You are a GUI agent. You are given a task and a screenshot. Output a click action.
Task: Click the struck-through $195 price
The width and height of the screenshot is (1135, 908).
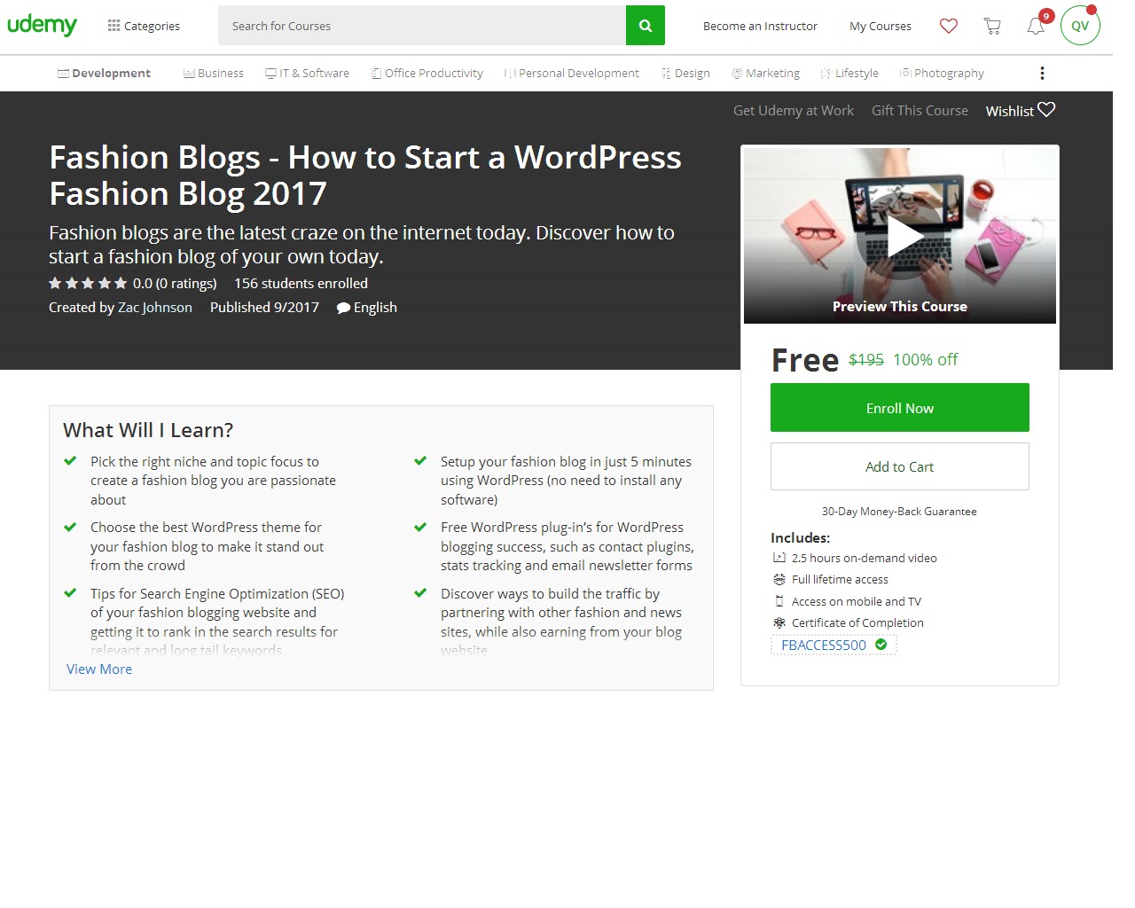tap(866, 359)
